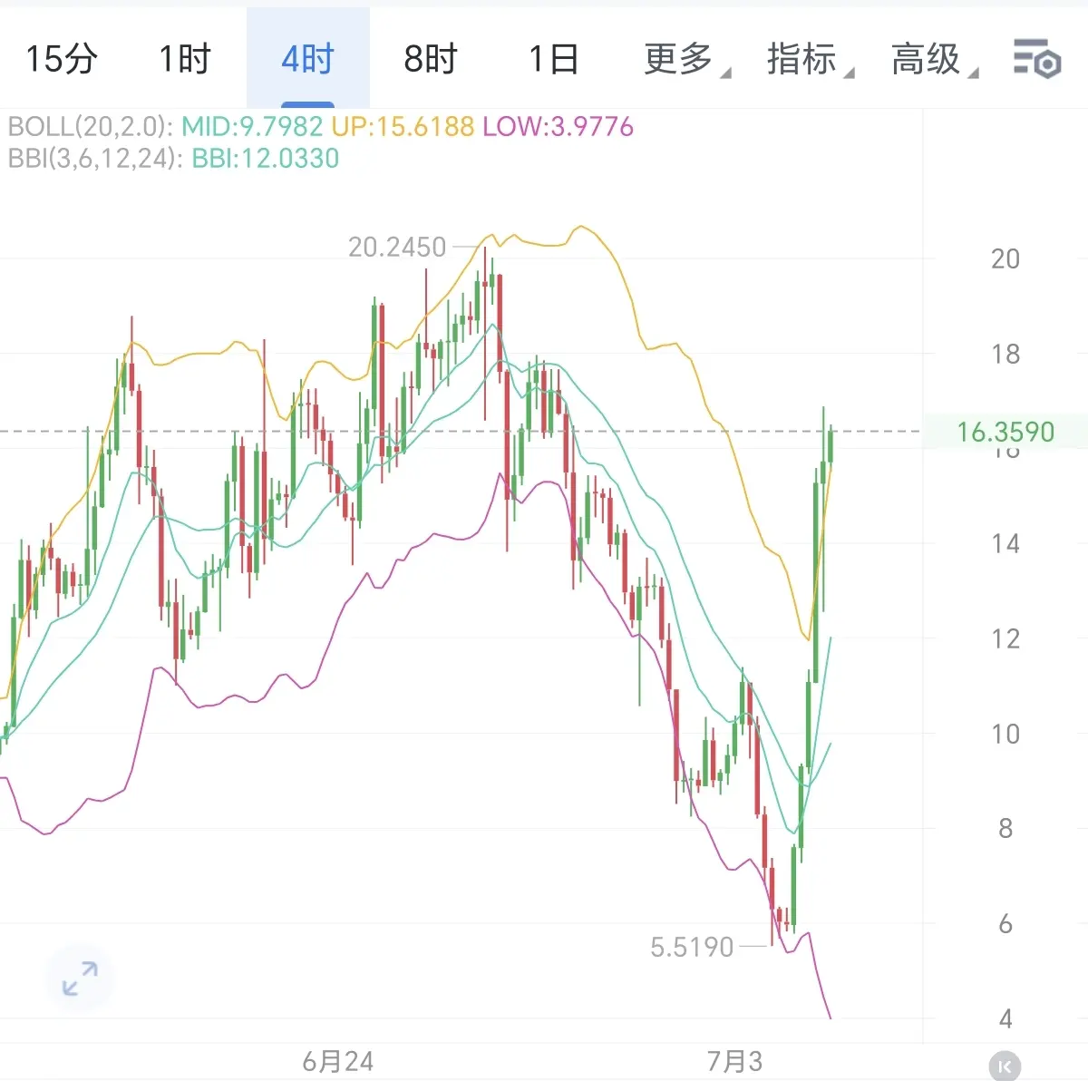Tap price axis label 14

coord(1005,544)
